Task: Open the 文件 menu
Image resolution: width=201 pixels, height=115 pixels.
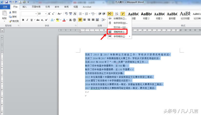Action: click(x=5, y=7)
